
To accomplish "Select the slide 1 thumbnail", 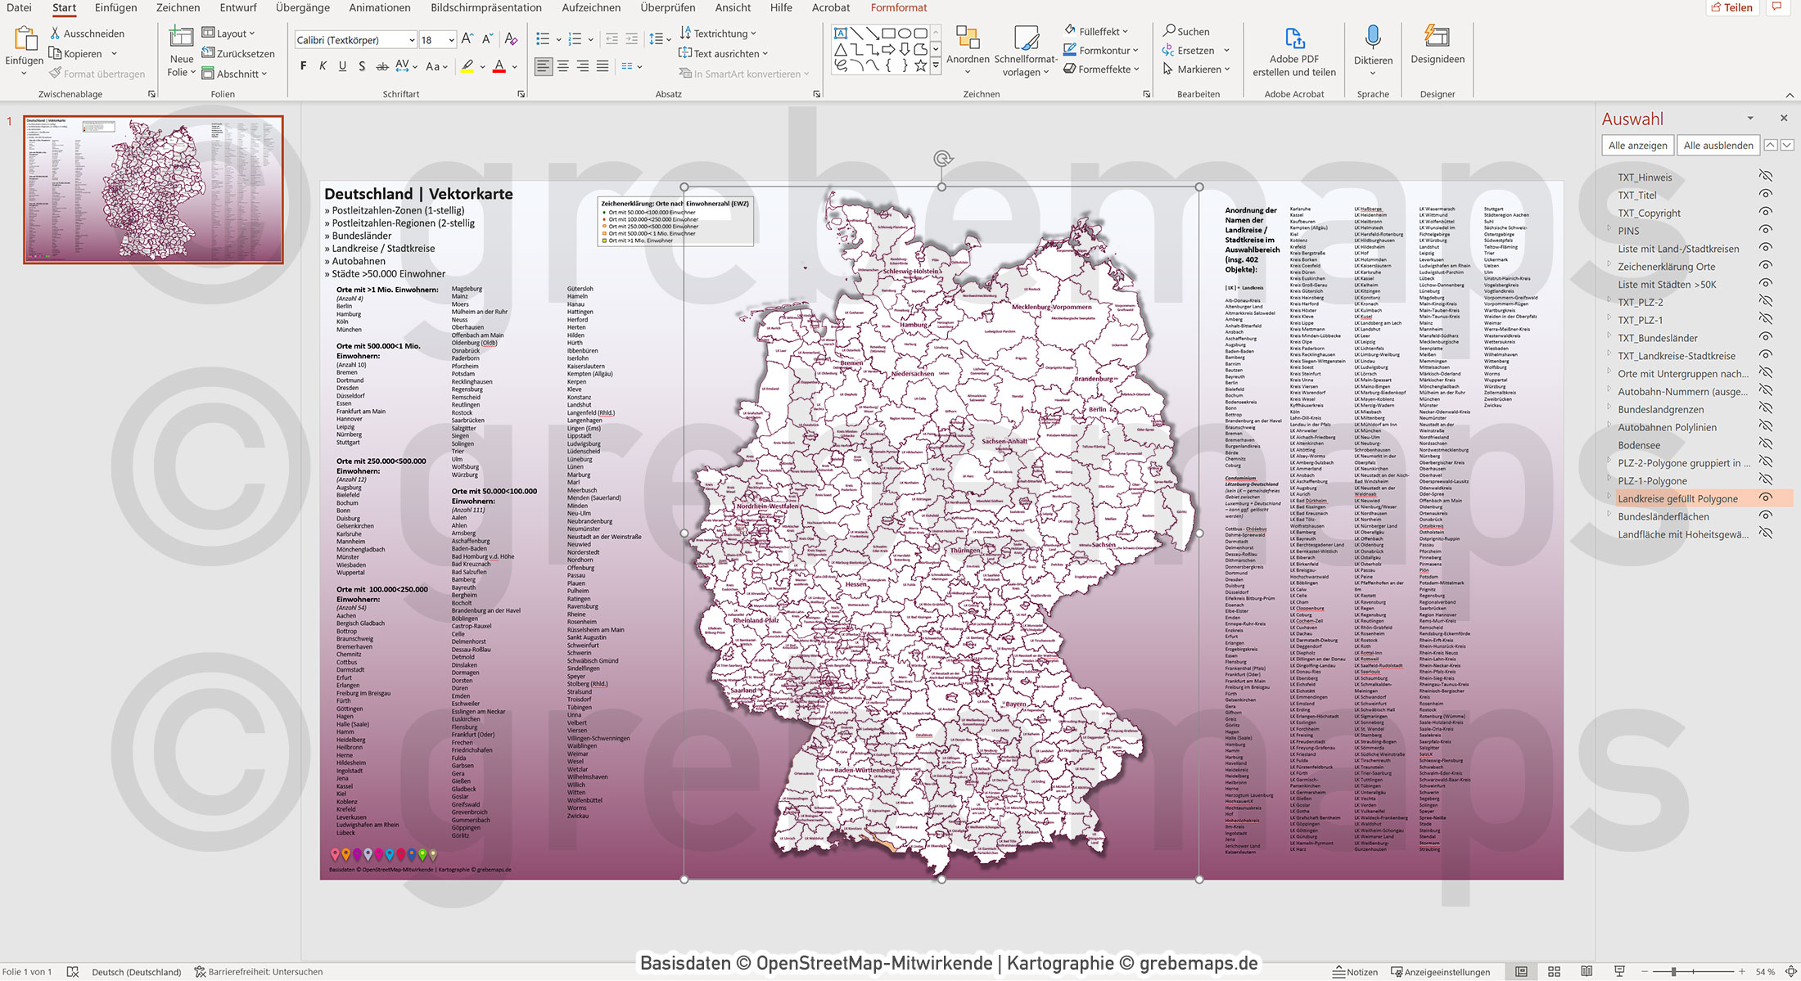I will 152,188.
